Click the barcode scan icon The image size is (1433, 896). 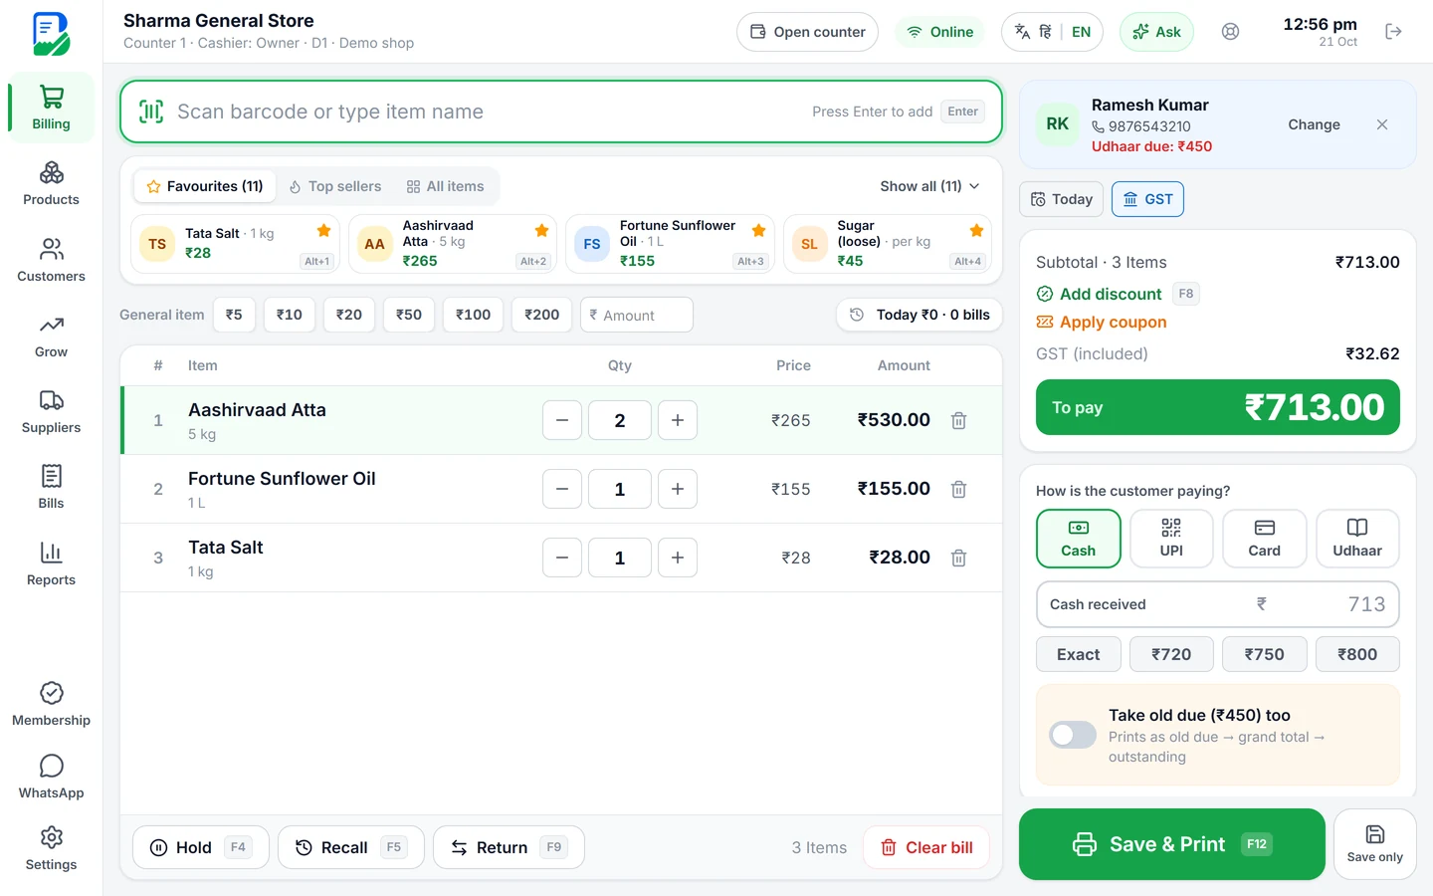tap(151, 112)
